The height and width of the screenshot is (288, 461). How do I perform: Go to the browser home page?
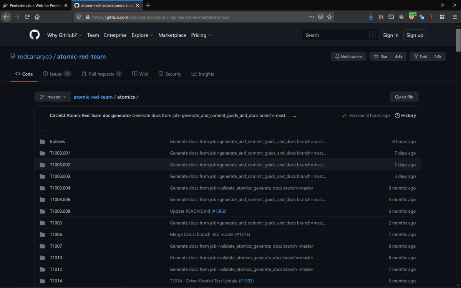point(37,17)
